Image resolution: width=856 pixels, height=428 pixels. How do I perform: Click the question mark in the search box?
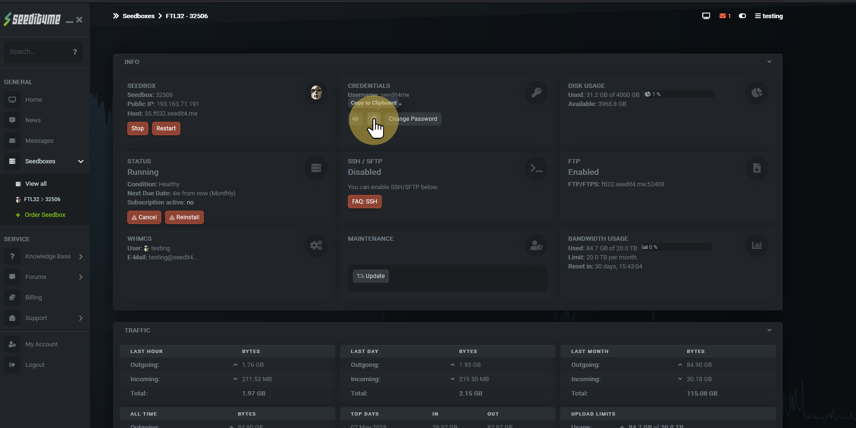(x=75, y=52)
